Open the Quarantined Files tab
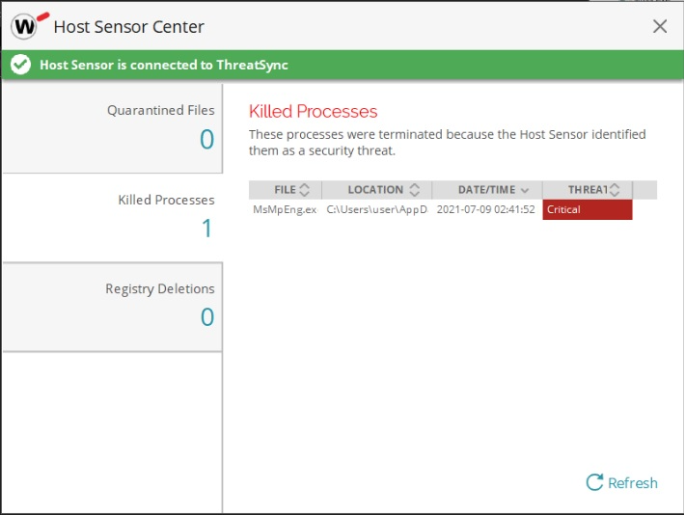685x515 pixels. [x=112, y=127]
